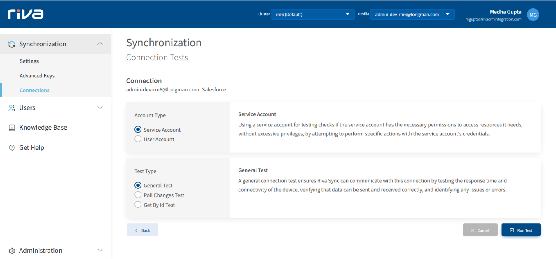Click the Cancel button

point(480,230)
